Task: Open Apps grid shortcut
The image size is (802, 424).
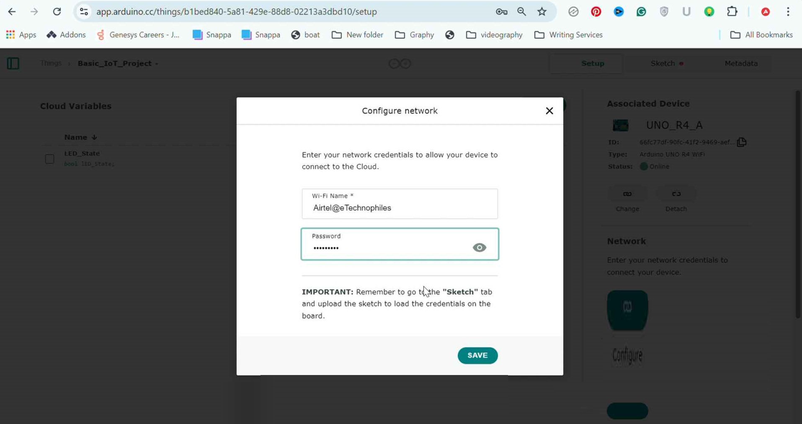Action: [21, 35]
